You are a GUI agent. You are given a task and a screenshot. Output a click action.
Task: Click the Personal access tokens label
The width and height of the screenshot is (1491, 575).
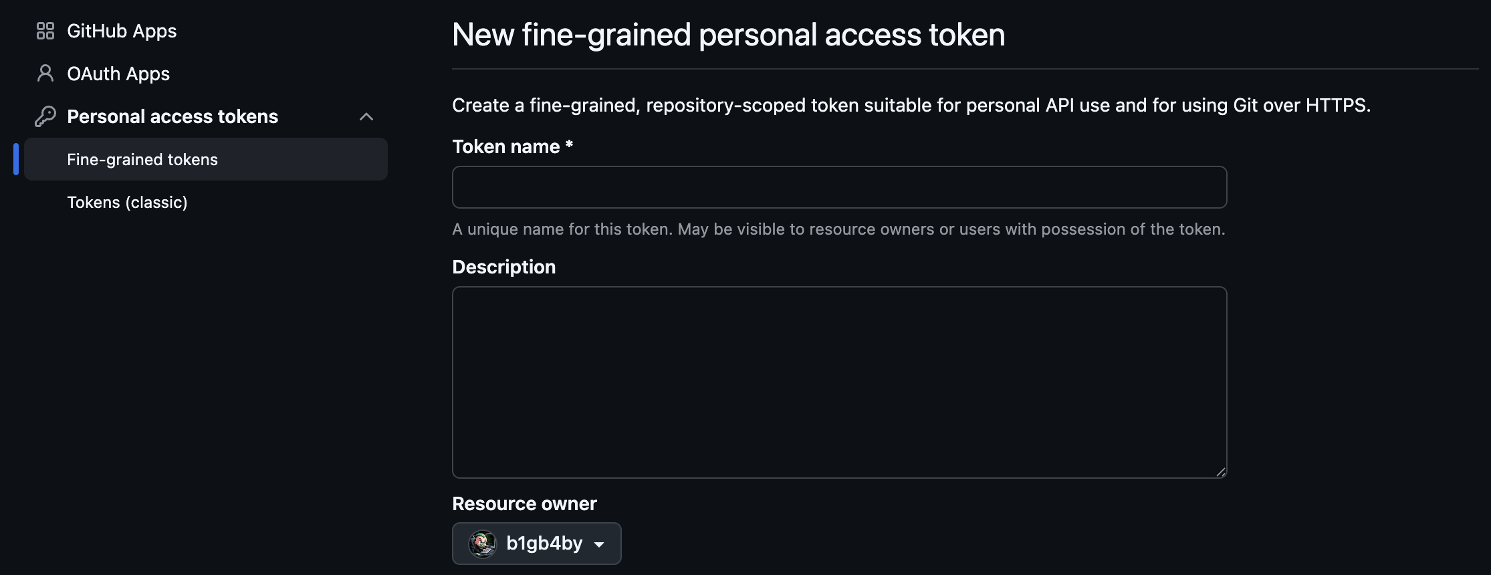point(173,116)
